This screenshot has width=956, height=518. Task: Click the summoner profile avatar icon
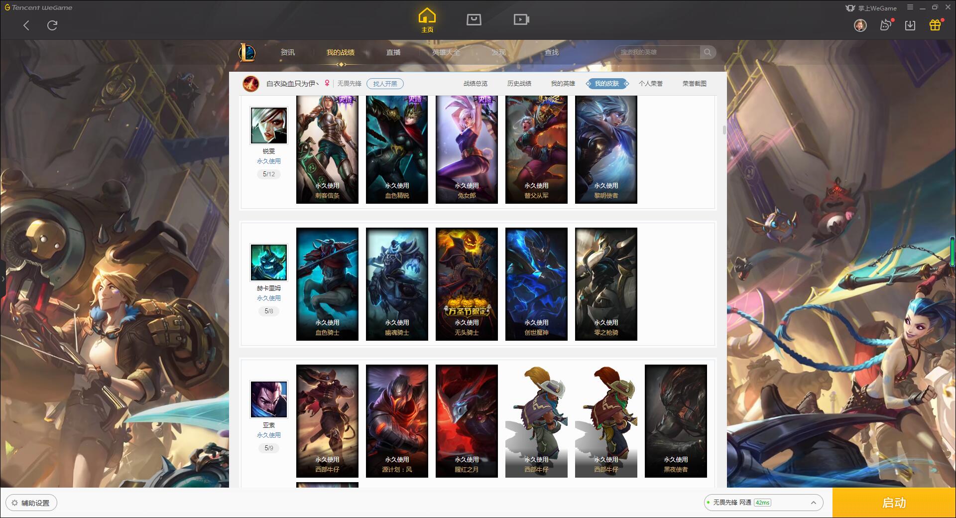tap(251, 84)
